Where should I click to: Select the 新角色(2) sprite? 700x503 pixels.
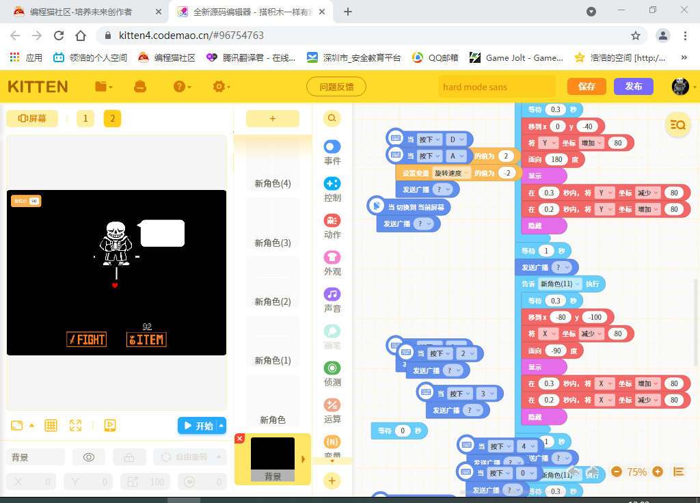click(x=272, y=282)
